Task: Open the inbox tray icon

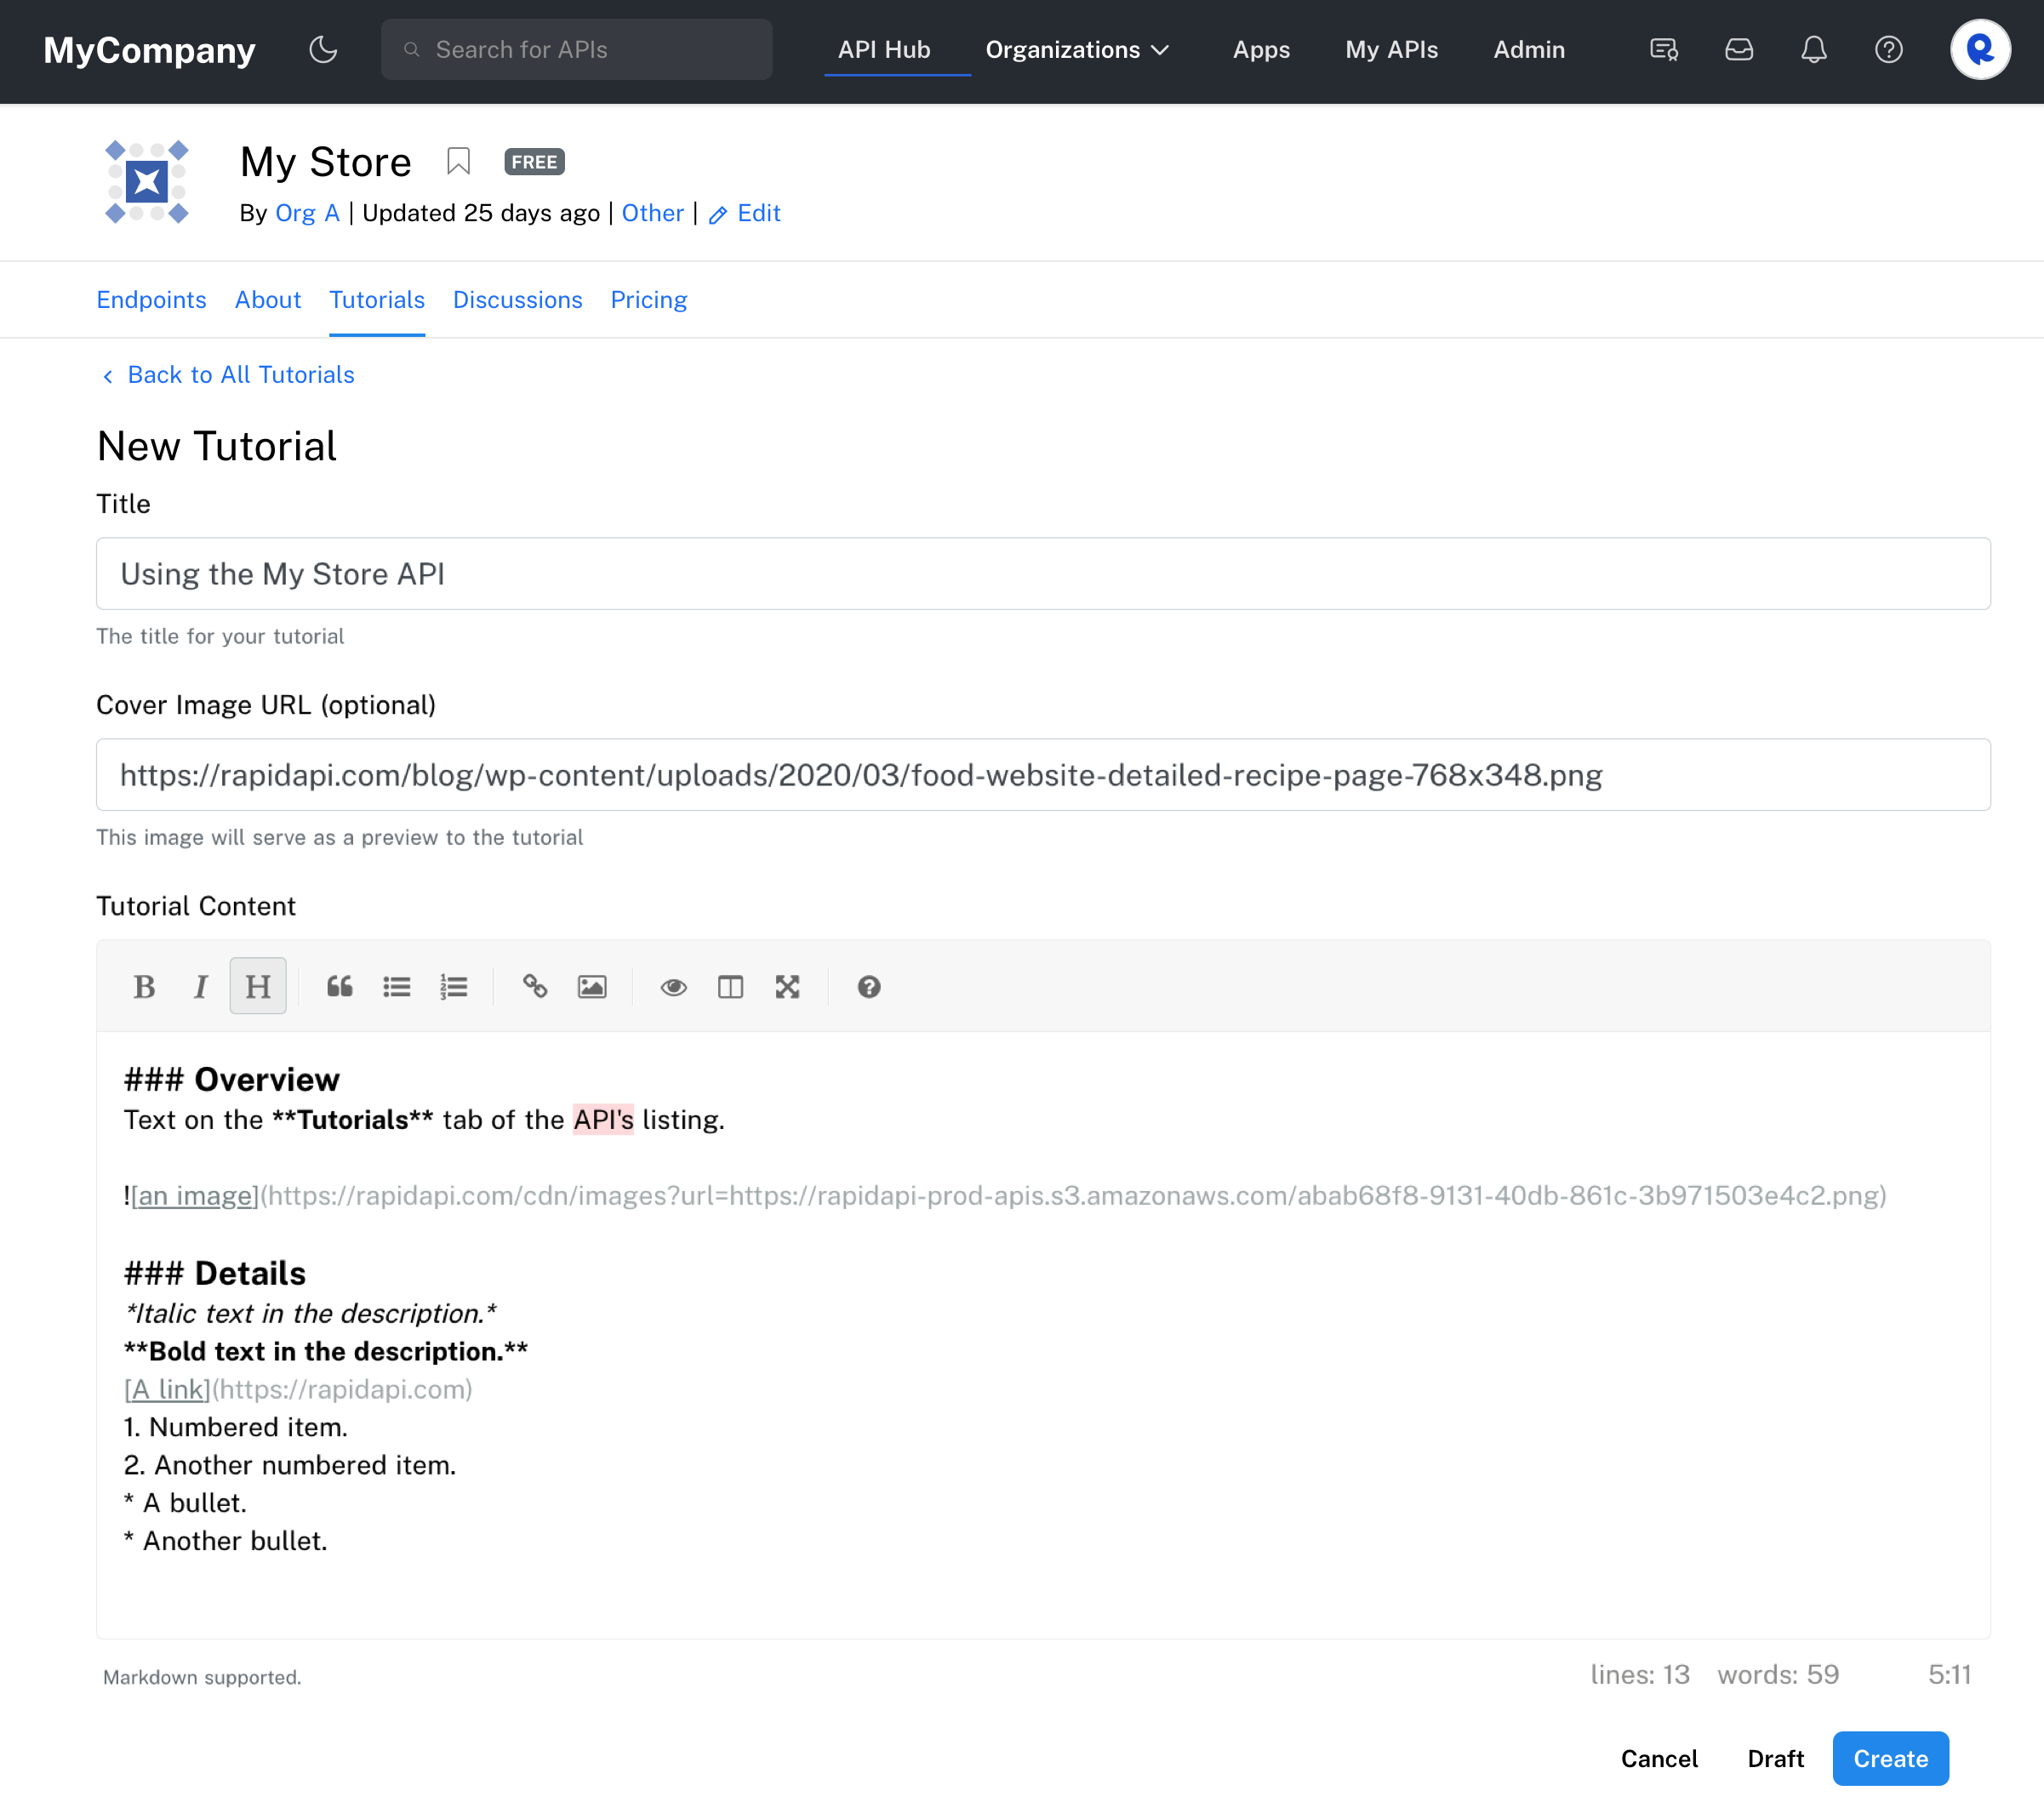Action: [1739, 49]
